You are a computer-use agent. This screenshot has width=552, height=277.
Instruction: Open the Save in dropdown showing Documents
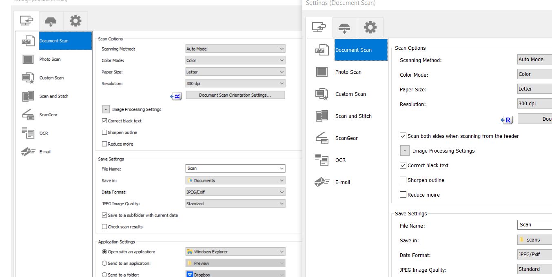pyautogui.click(x=235, y=180)
